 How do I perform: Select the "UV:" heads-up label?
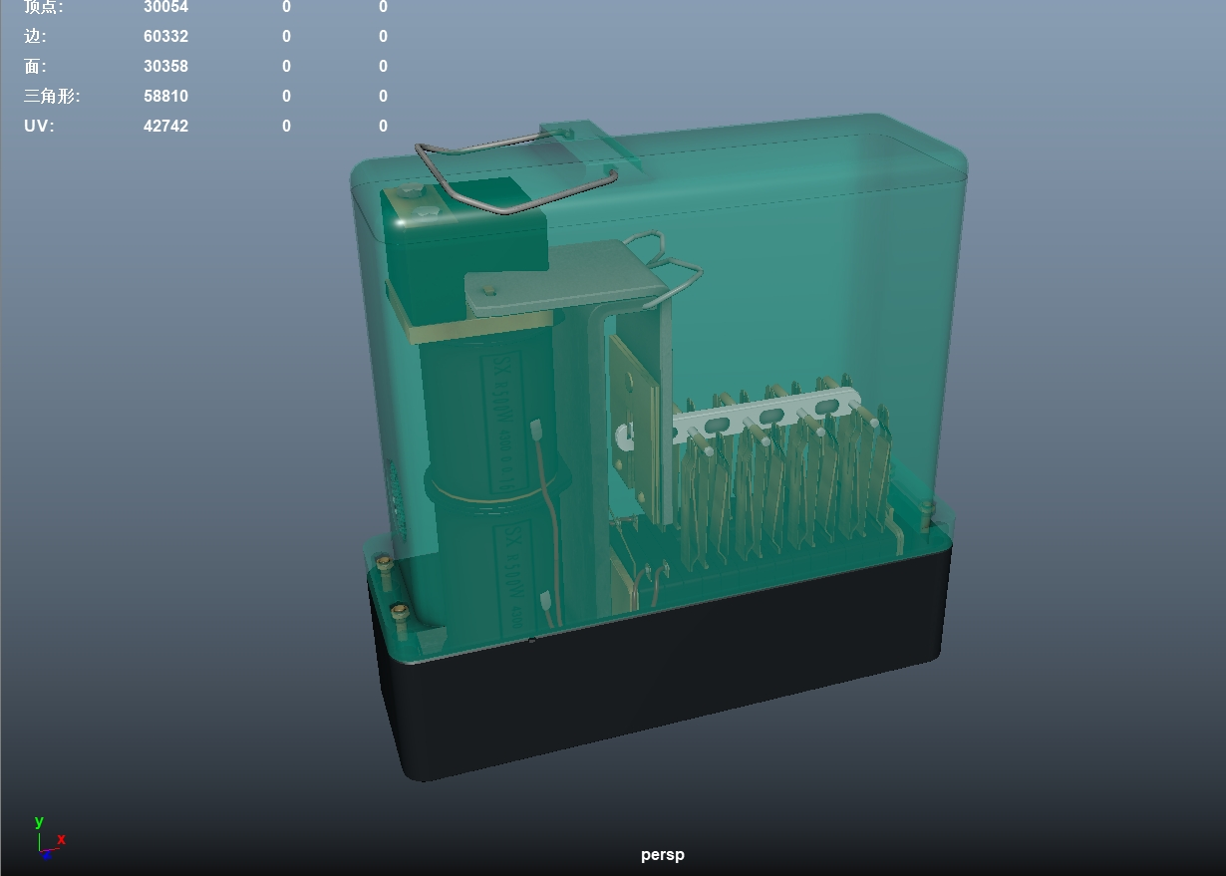39,127
